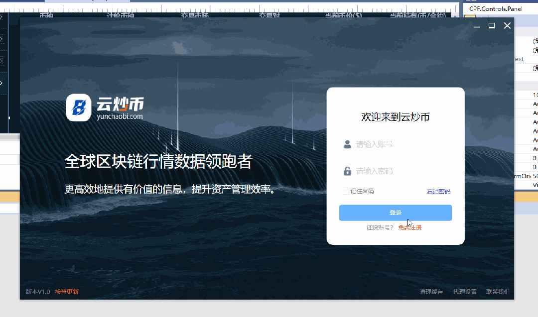Click the 清理缓存 clear-cache link
The image size is (538, 317).
(x=431, y=292)
